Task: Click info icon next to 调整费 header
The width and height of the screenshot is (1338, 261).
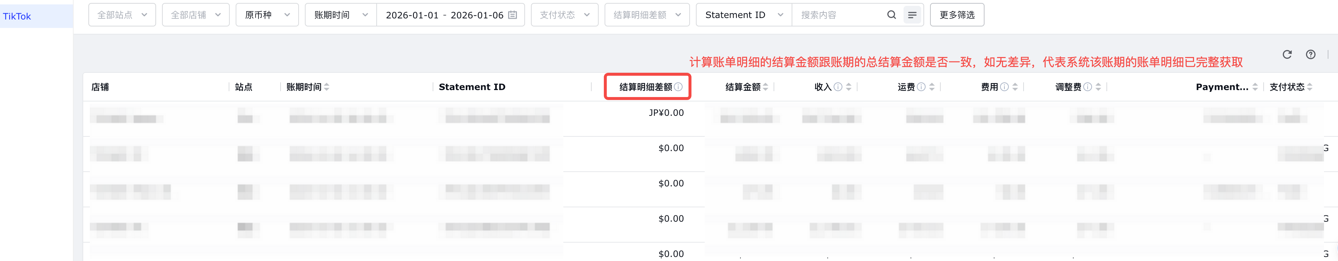Action: pos(1088,87)
